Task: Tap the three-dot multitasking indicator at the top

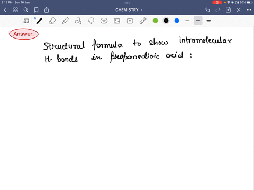Action: click(127, 3)
